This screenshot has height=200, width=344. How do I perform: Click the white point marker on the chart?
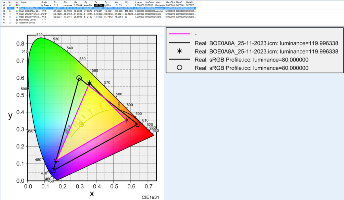[81, 124]
